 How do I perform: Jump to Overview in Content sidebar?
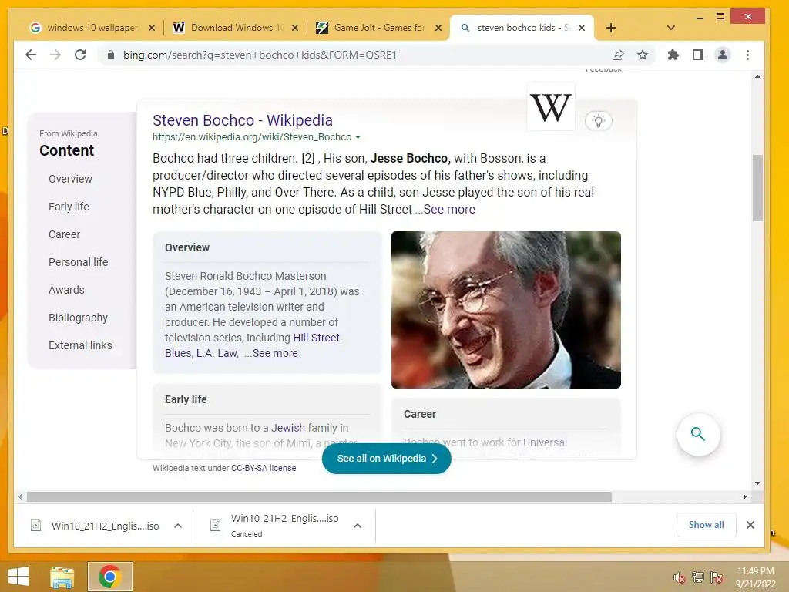click(x=70, y=179)
